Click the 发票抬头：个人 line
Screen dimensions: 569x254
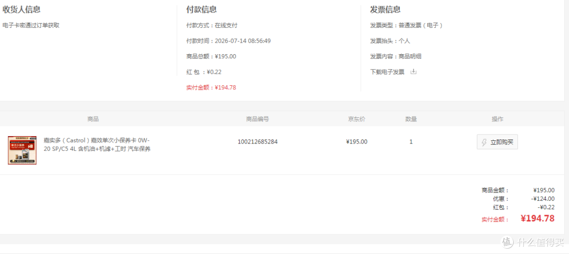pos(390,41)
